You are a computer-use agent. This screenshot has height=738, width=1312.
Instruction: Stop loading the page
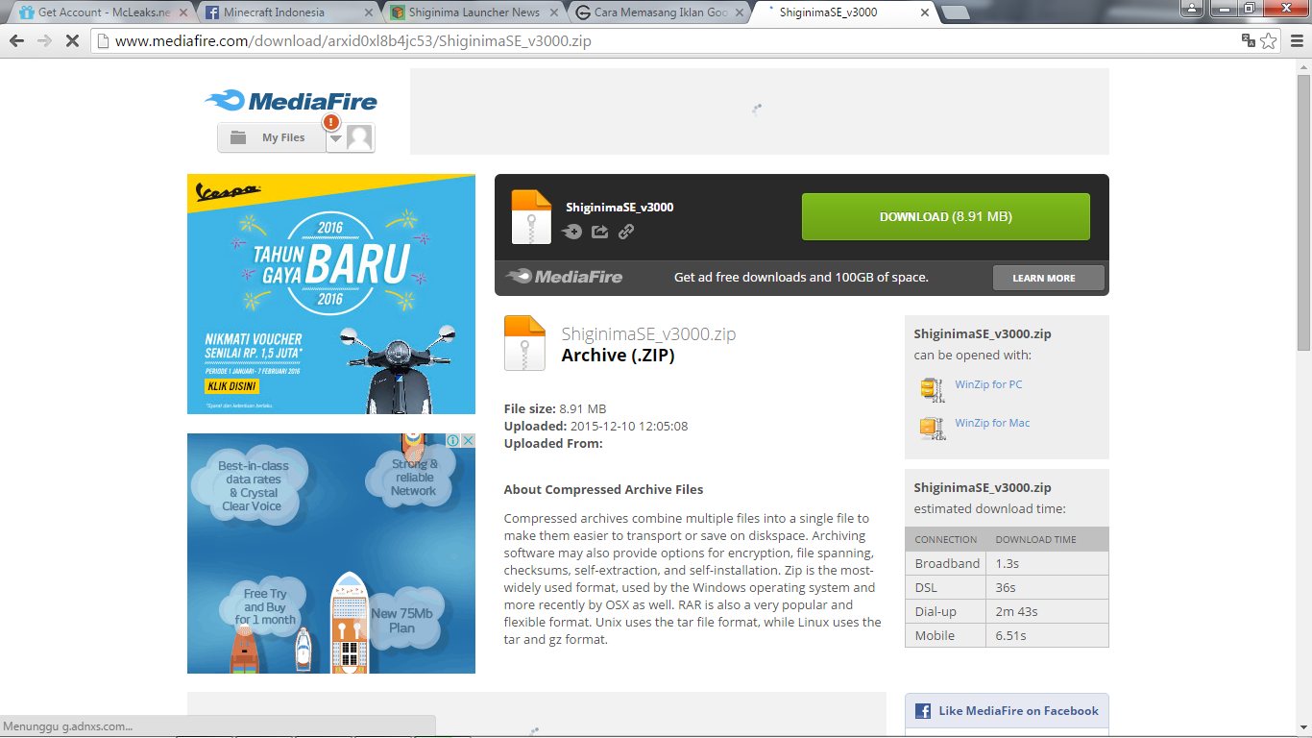click(72, 41)
